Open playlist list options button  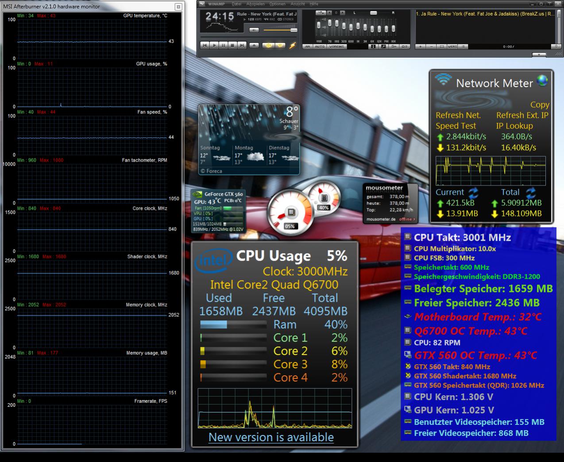click(x=463, y=46)
